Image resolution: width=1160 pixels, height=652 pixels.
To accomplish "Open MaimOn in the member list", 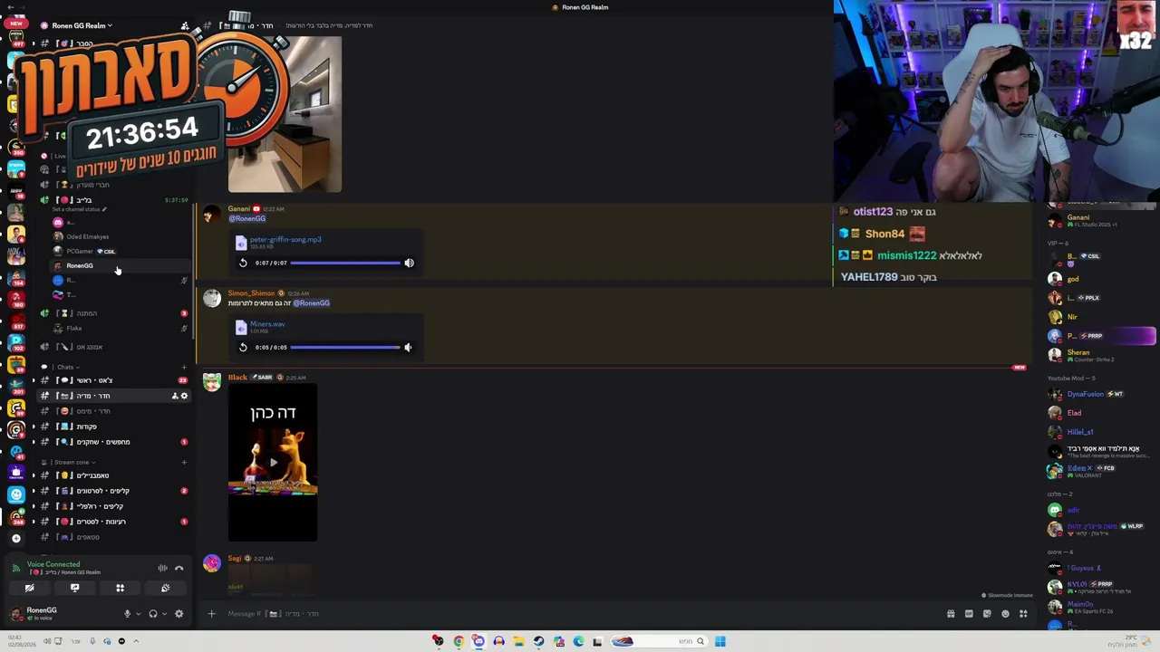I will [1079, 606].
